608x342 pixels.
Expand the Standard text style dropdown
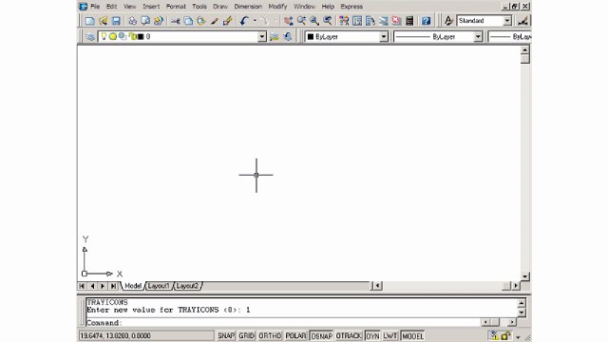coord(507,21)
